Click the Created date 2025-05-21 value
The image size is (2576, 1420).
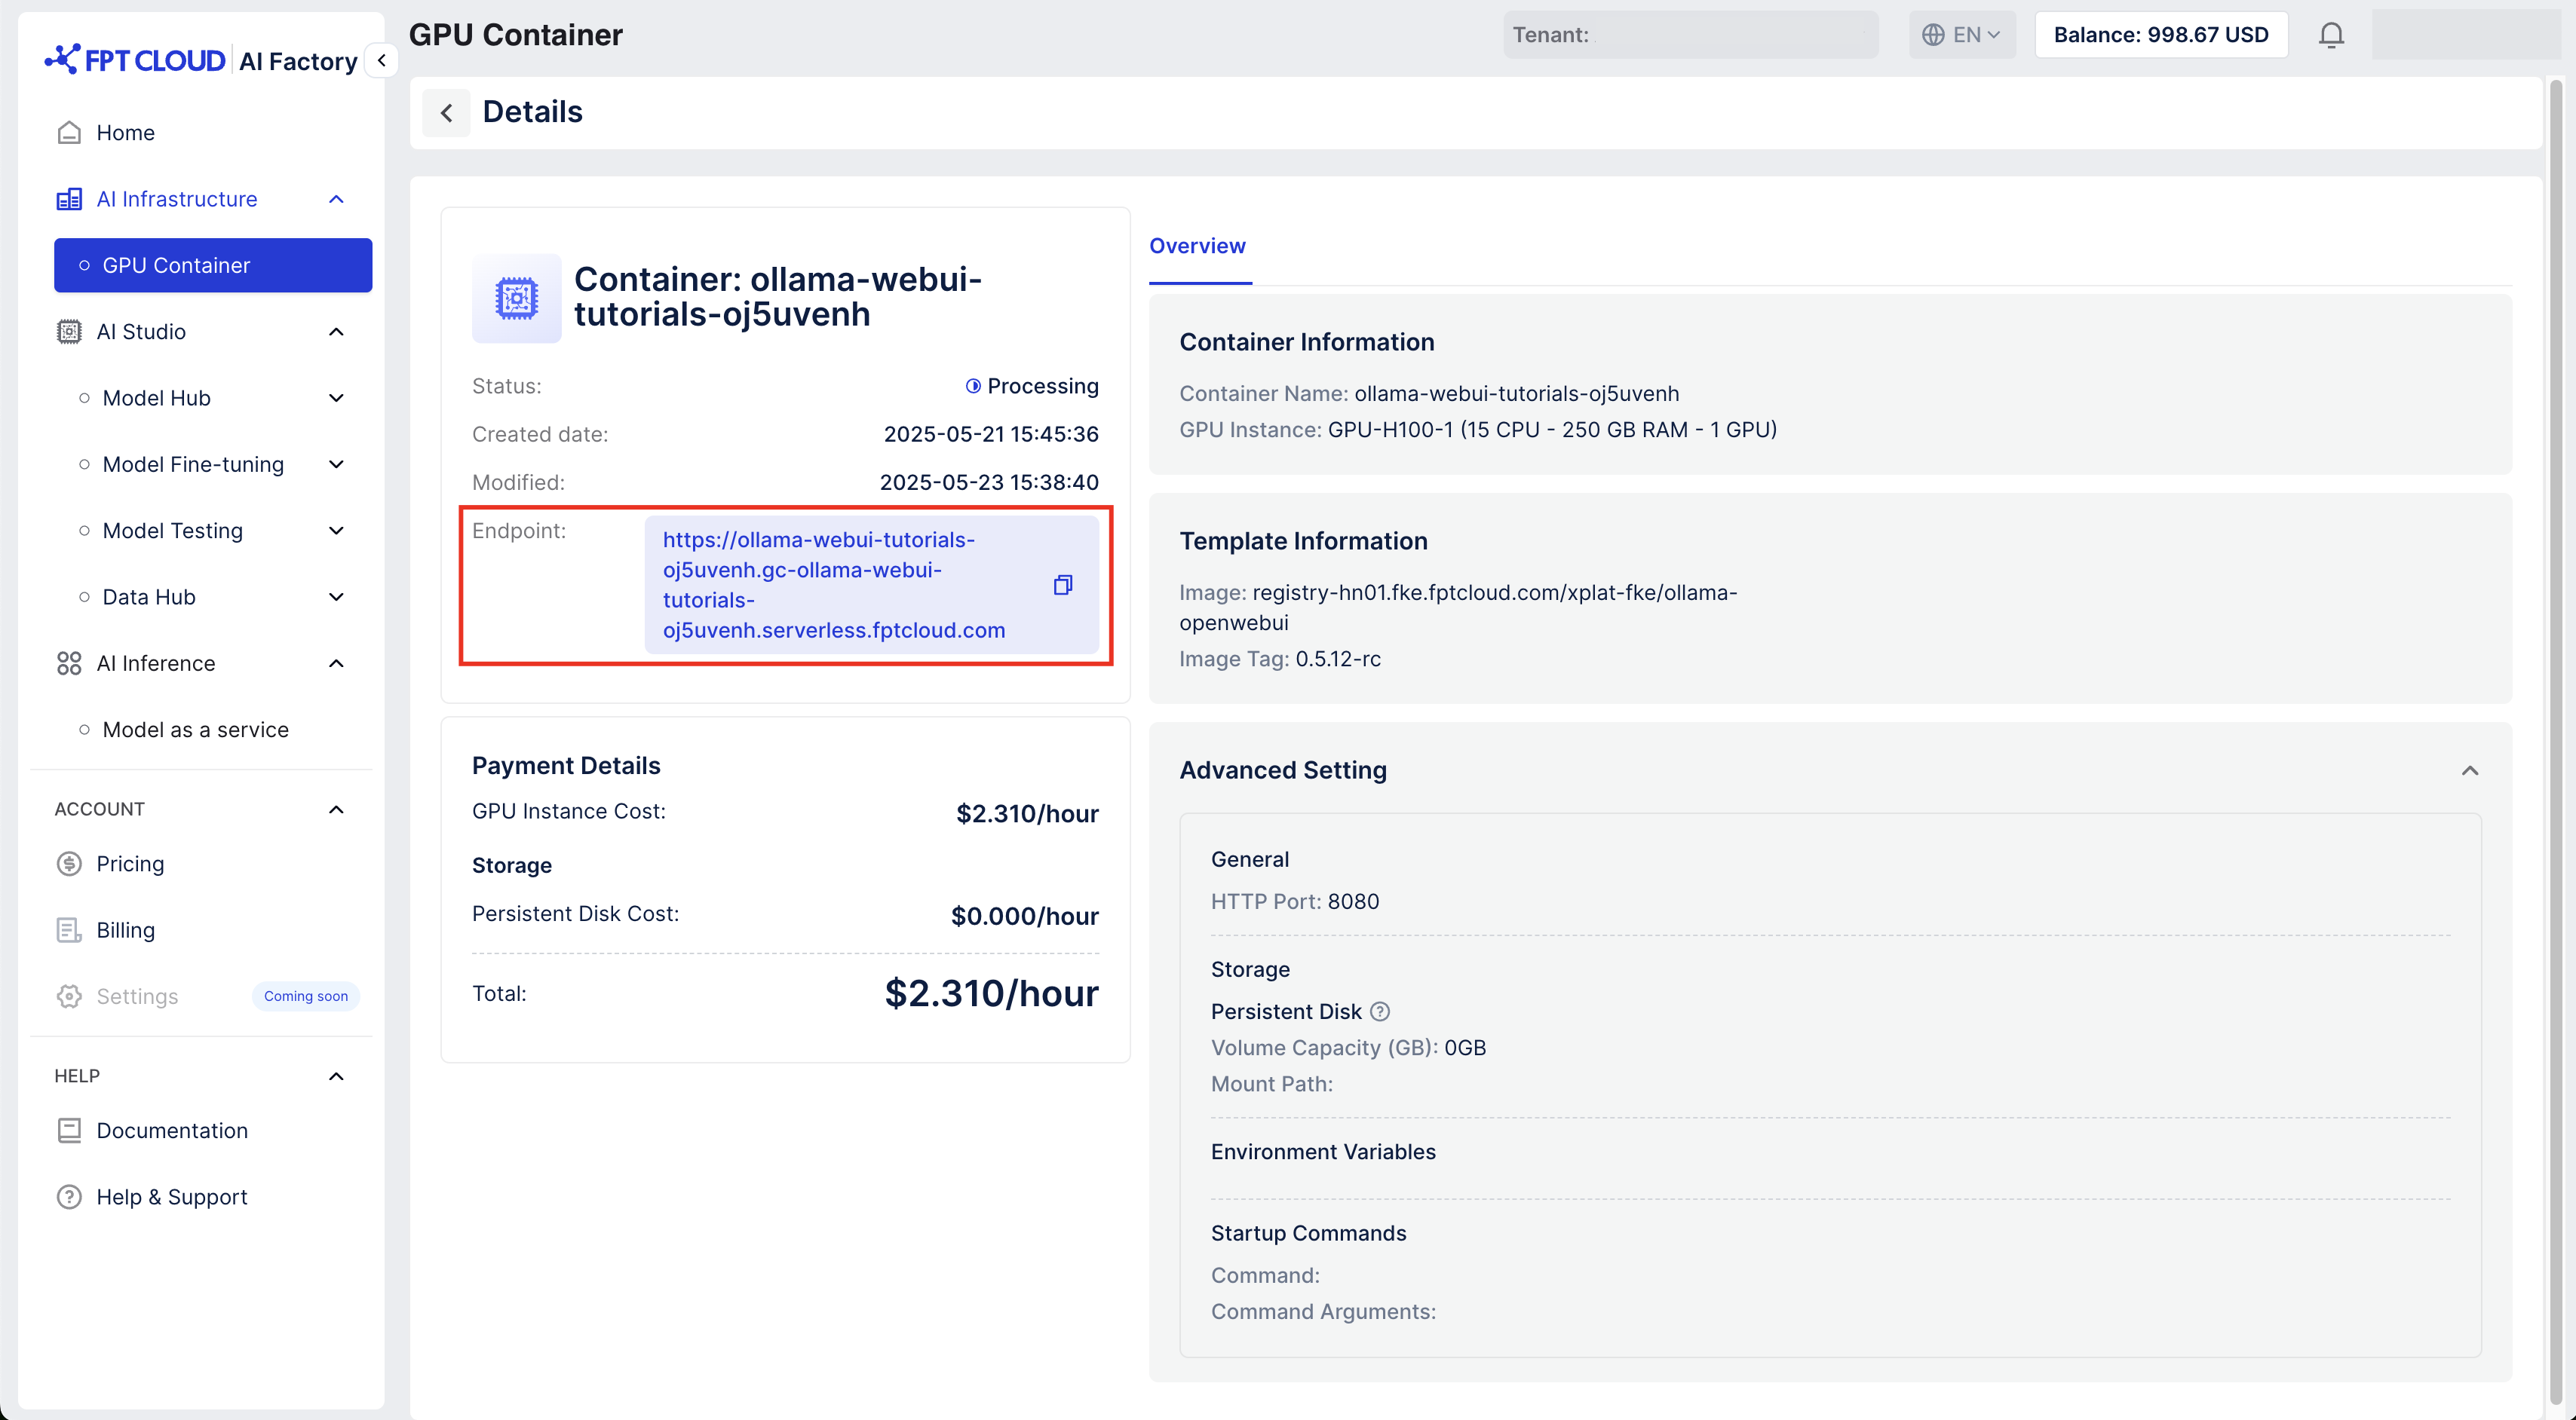click(x=991, y=435)
